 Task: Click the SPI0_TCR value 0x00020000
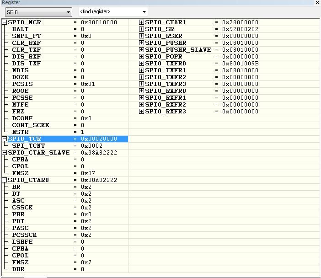(99, 139)
